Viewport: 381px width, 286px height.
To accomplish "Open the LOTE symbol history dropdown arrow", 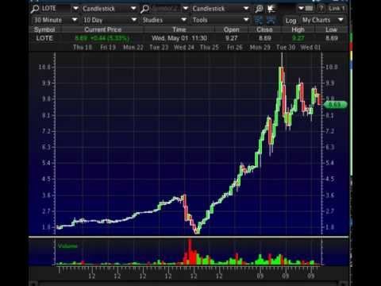I will click(75, 9).
